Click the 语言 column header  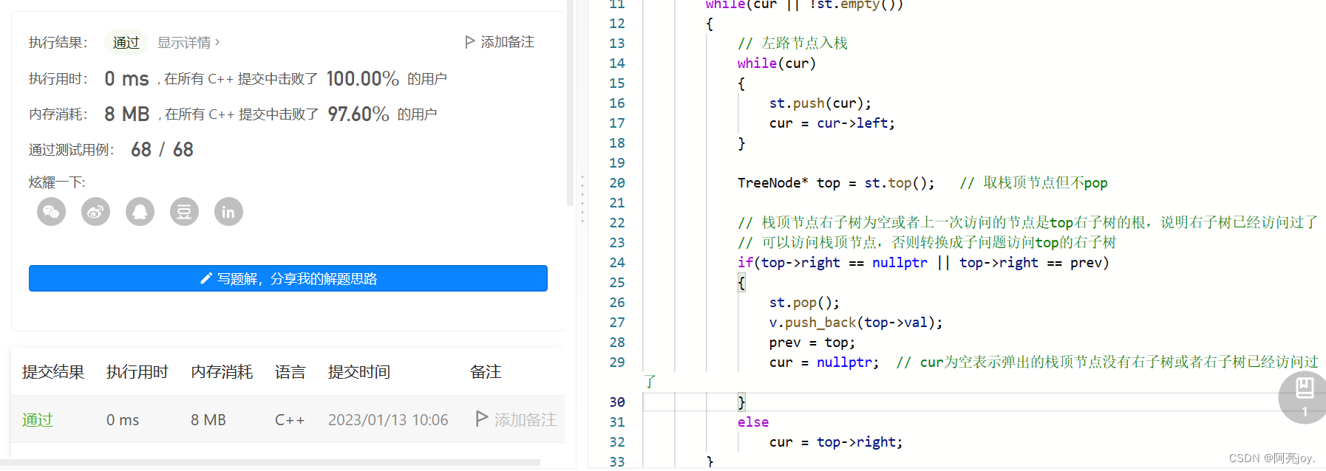point(290,372)
